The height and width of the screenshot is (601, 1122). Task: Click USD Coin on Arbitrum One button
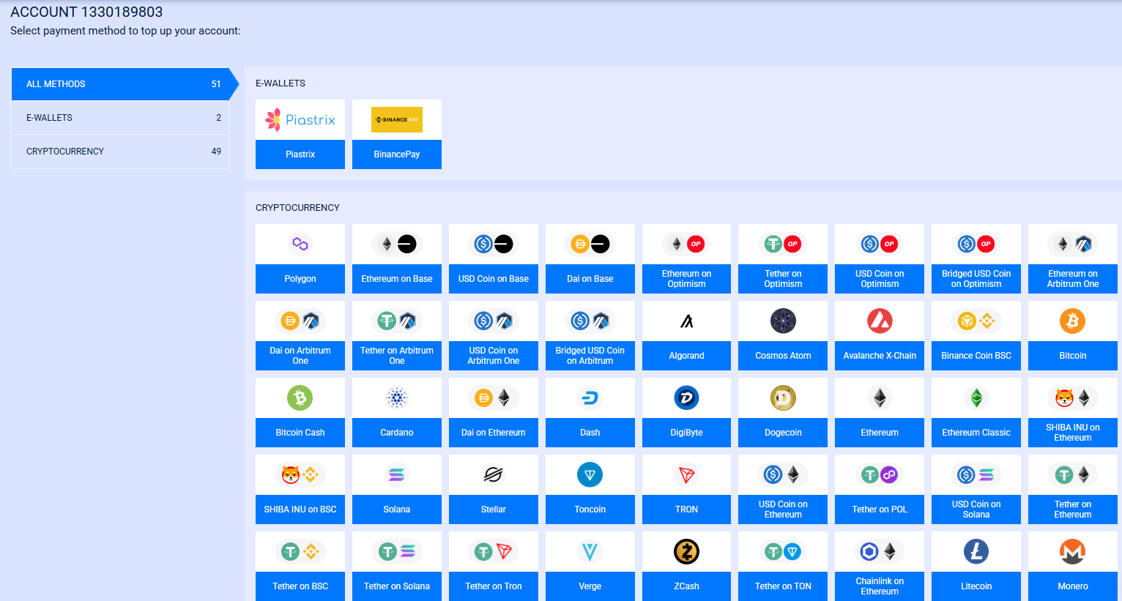pyautogui.click(x=494, y=356)
